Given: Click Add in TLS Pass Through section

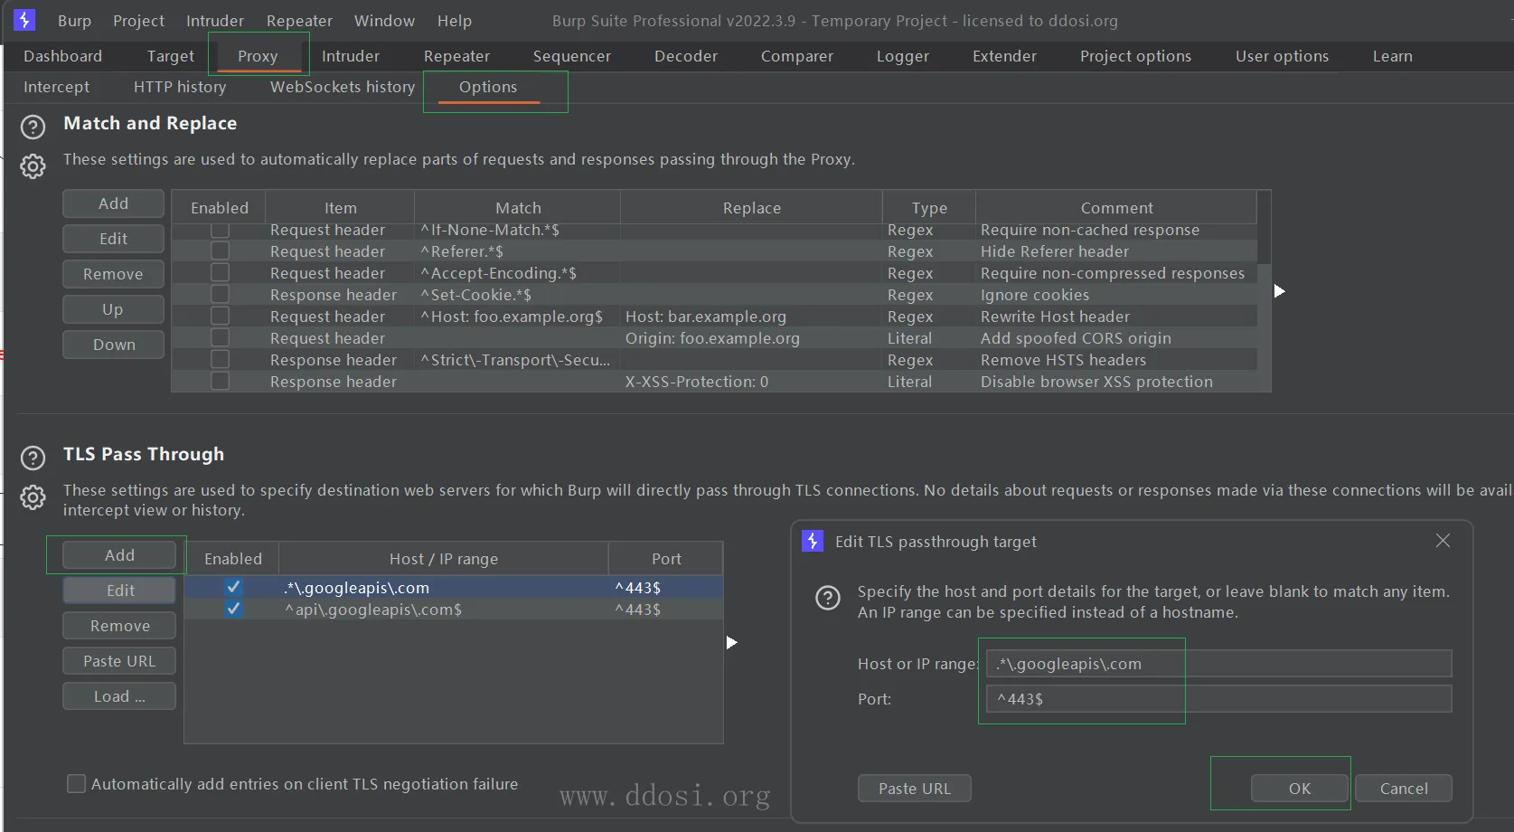Looking at the screenshot, I should 119,555.
